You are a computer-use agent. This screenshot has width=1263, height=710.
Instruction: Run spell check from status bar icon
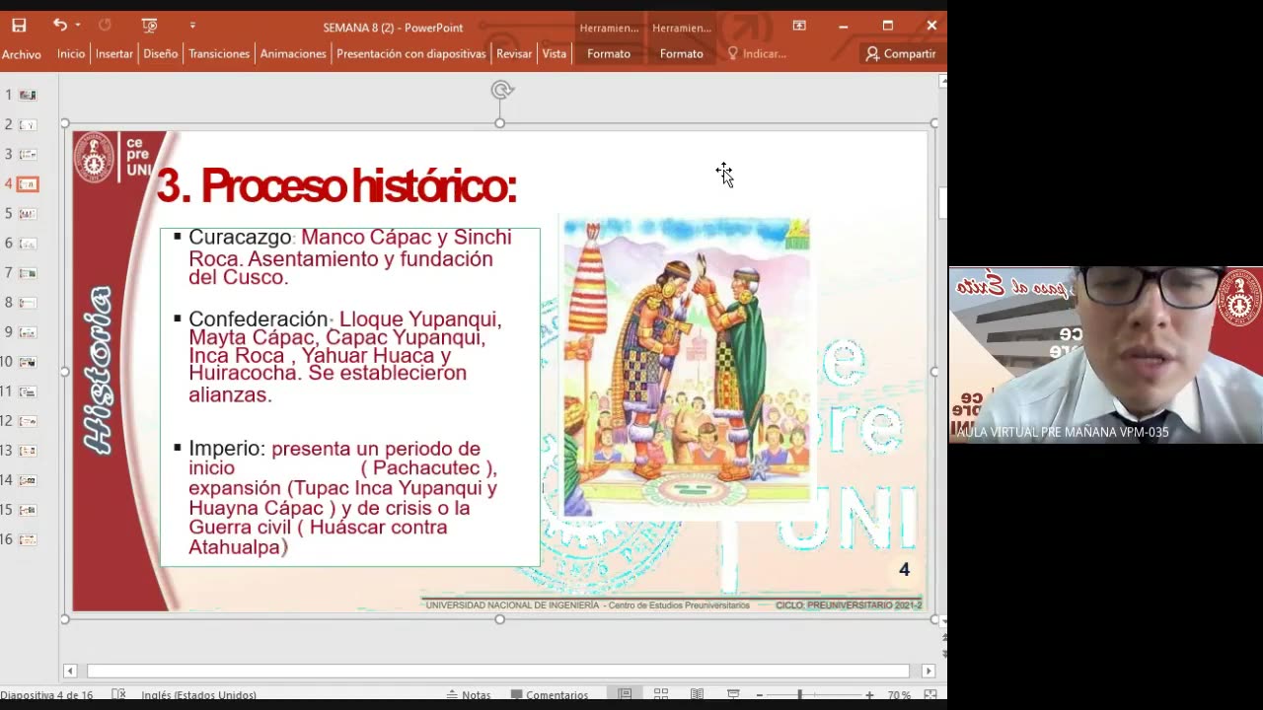coord(118,695)
